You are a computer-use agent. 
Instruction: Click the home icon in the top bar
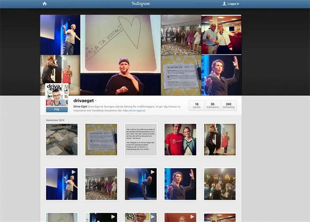pos(44,4)
